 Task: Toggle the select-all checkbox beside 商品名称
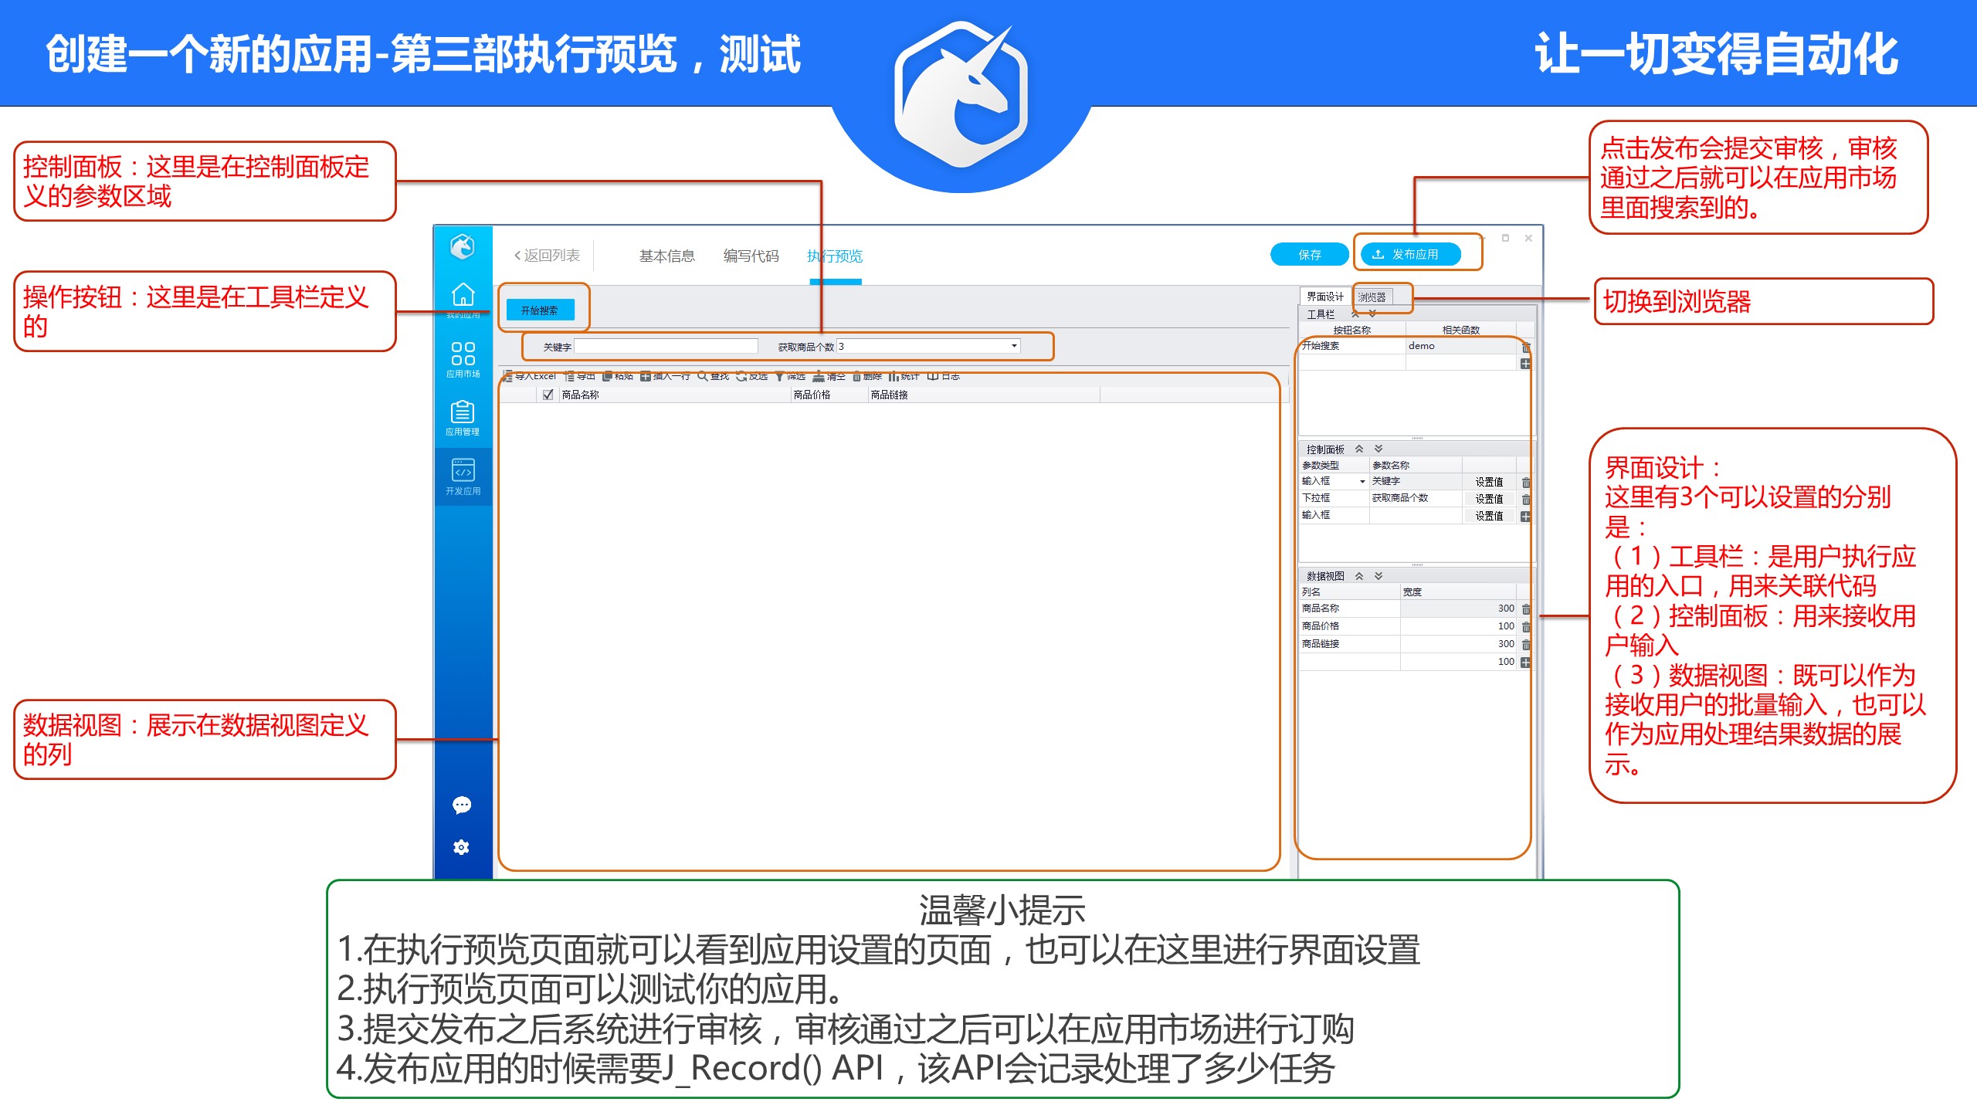548,395
